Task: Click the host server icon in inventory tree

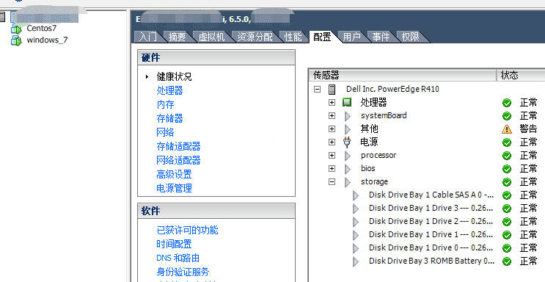Action: pyautogui.click(x=2, y=16)
